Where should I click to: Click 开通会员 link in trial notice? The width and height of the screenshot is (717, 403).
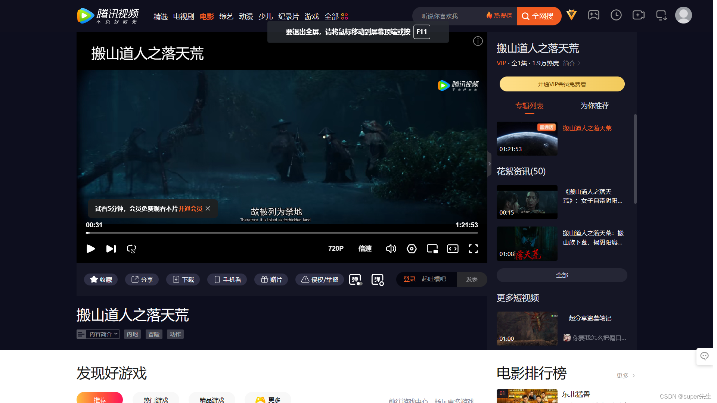click(190, 209)
